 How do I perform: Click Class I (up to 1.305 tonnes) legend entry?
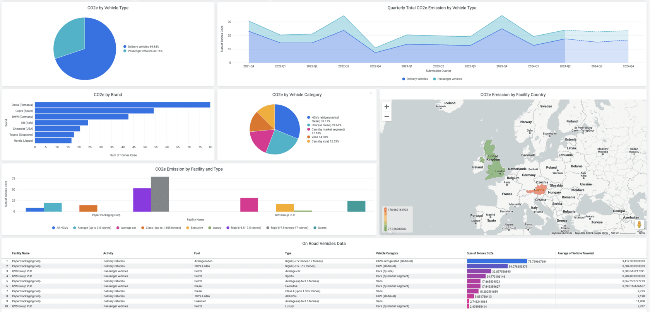(161, 228)
